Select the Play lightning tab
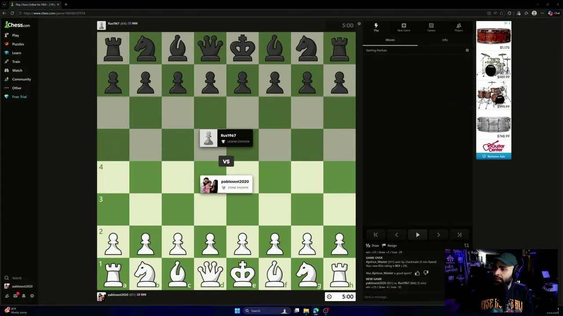This screenshot has height=316, width=563. coord(376,27)
